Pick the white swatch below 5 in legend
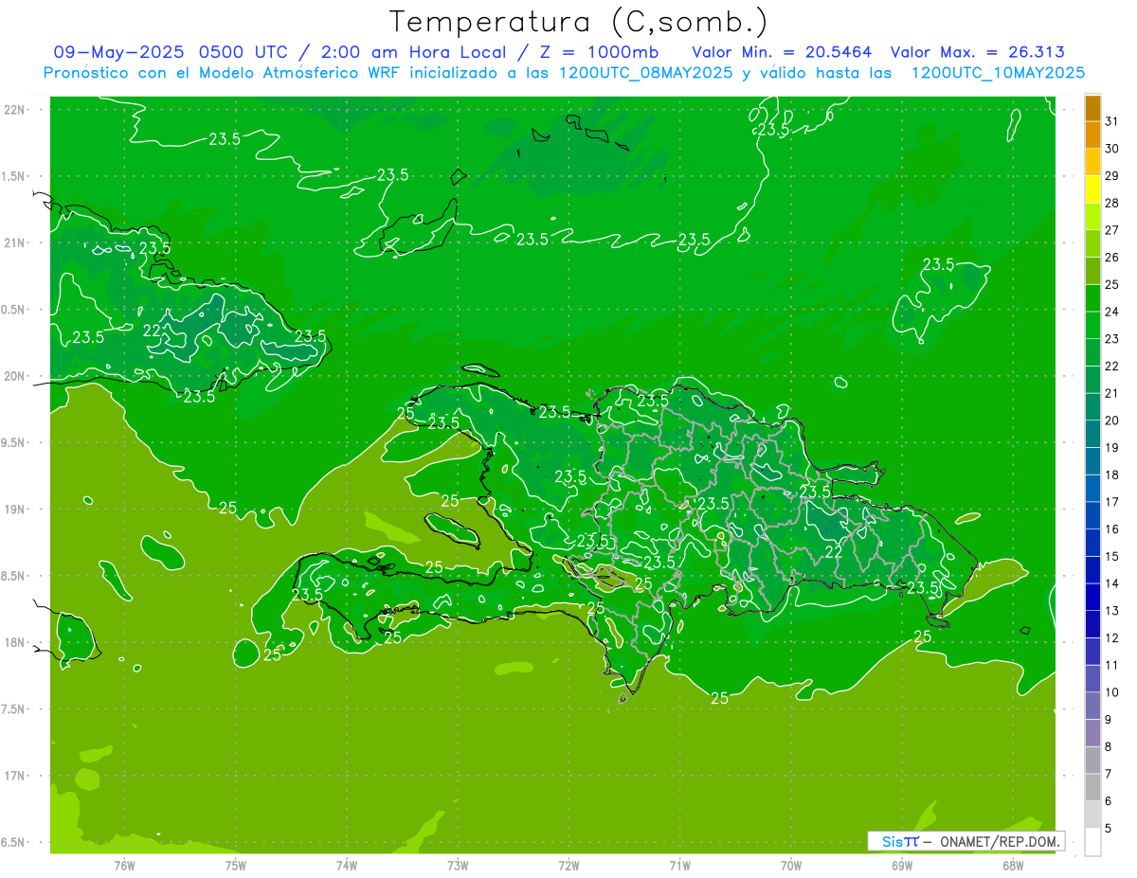The height and width of the screenshot is (878, 1137). point(1092,842)
